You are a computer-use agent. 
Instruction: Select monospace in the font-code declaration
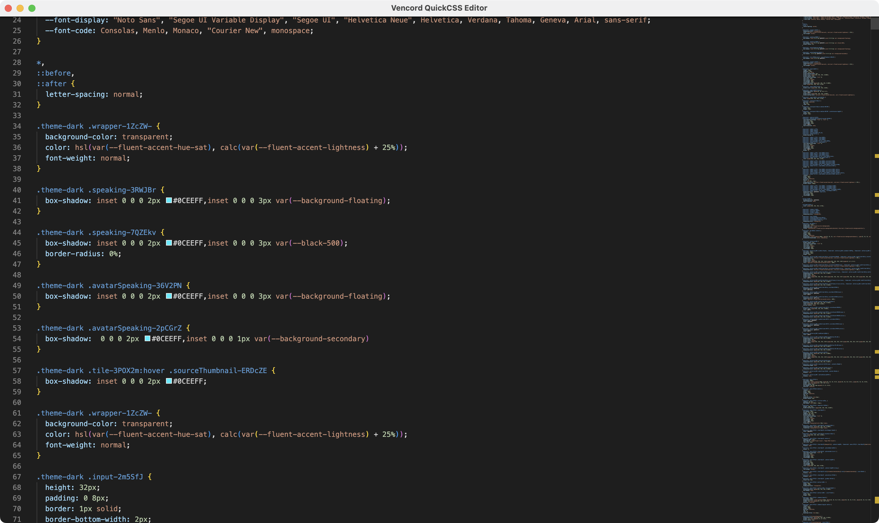tap(291, 31)
